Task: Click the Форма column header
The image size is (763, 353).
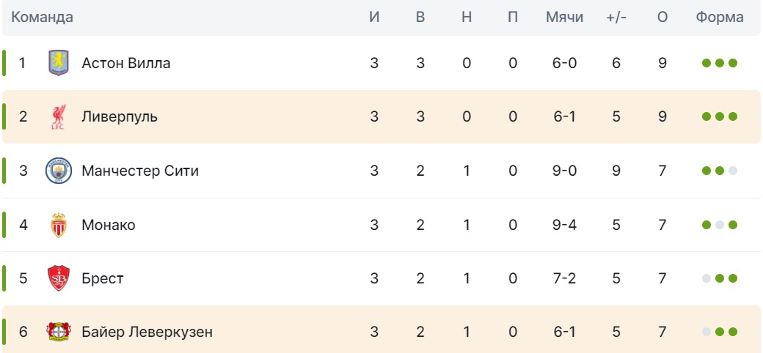Action: click(720, 18)
